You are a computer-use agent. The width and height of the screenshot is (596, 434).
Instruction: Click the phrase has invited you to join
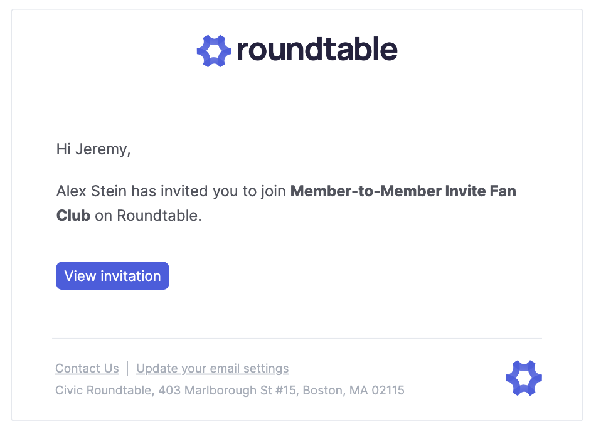(209, 191)
